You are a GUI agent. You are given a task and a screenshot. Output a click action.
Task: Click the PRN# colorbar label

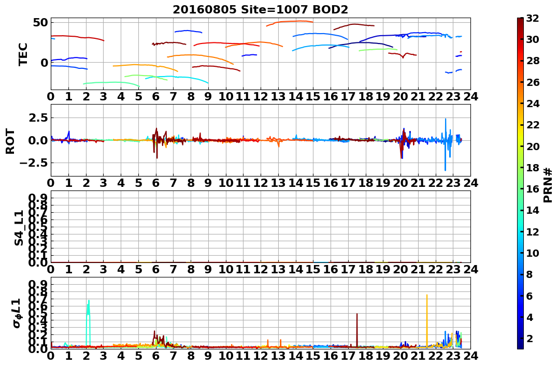point(548,185)
